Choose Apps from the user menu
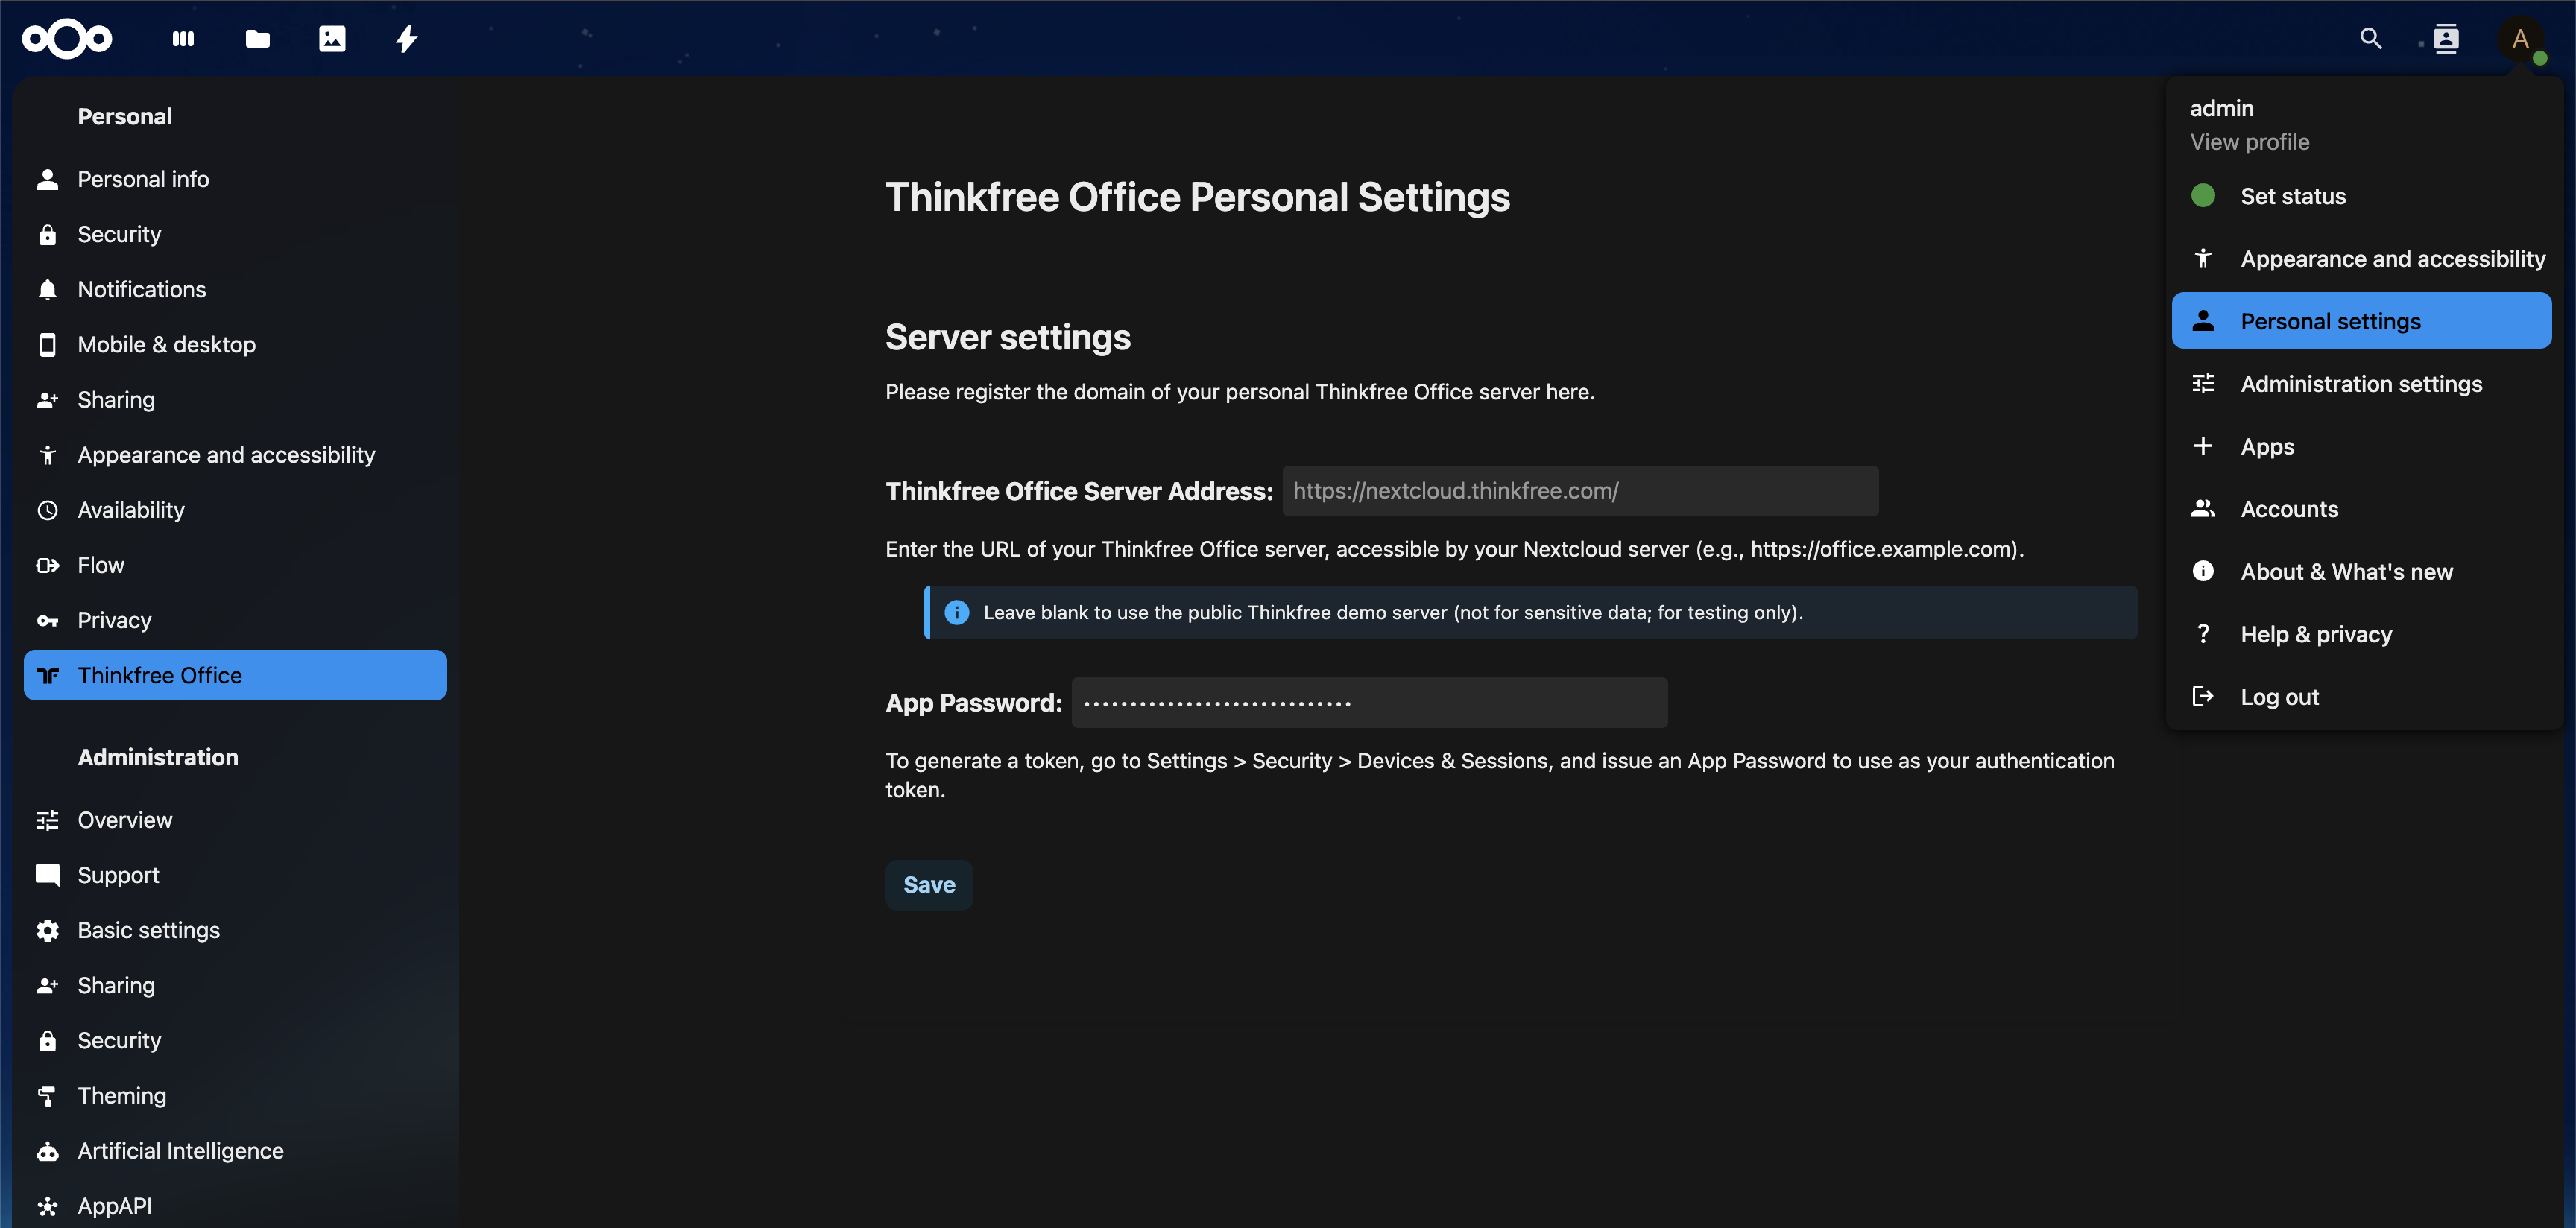The height and width of the screenshot is (1228, 2576). pyautogui.click(x=2266, y=447)
